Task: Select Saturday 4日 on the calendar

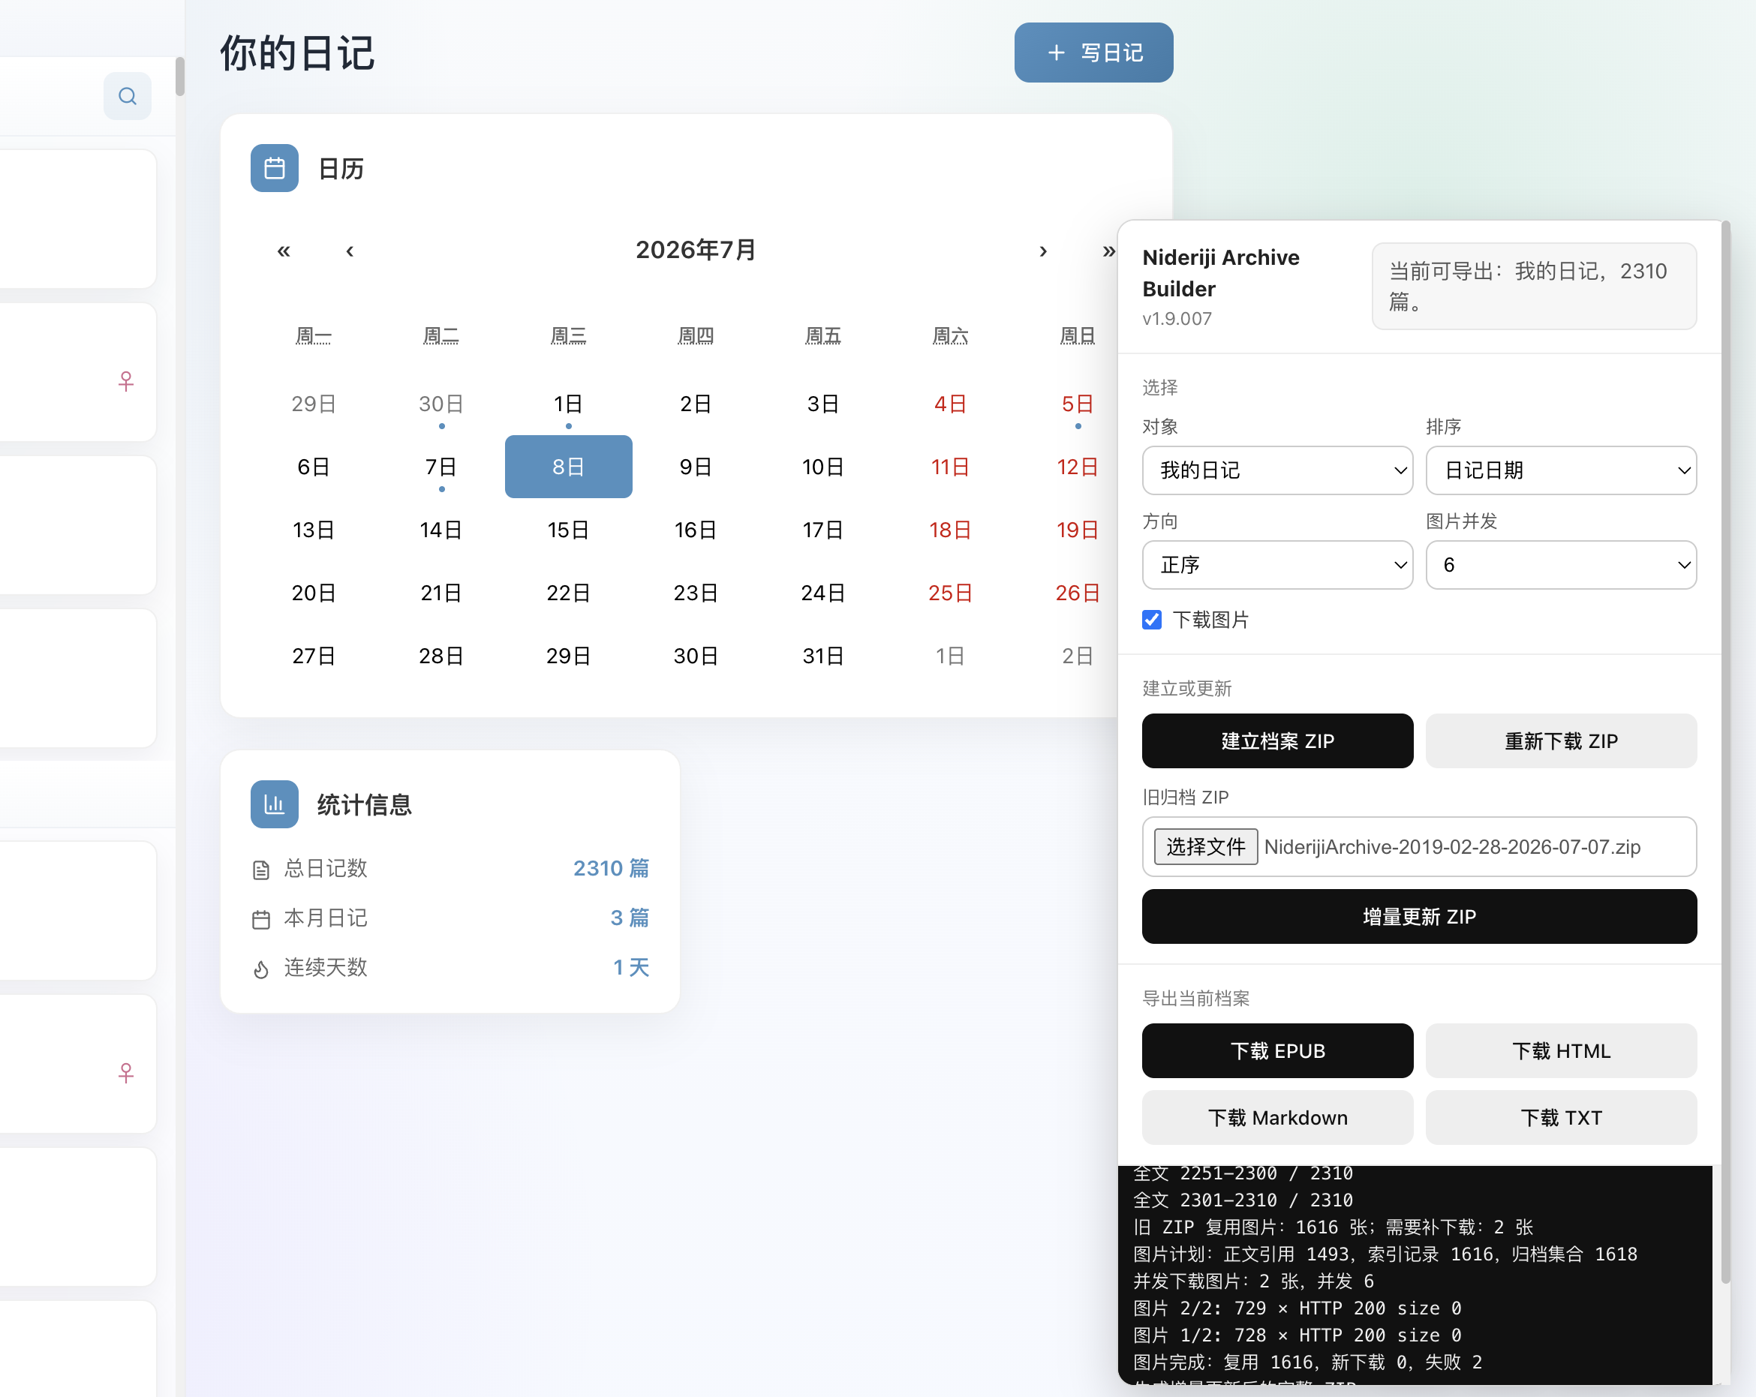Action: 950,404
